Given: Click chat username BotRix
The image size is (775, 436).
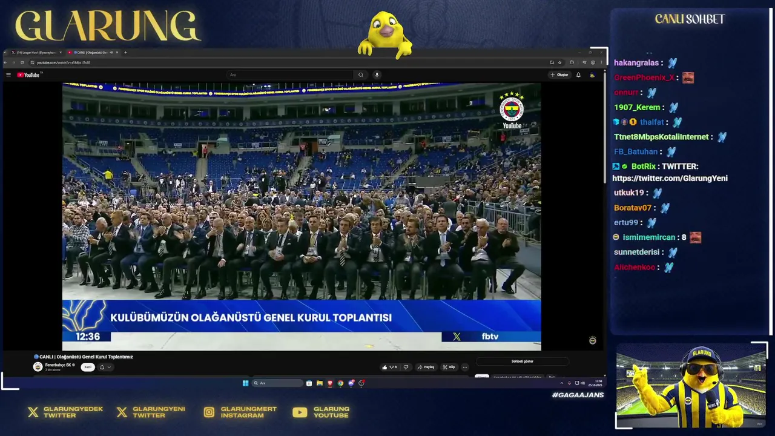Looking at the screenshot, I should [643, 167].
